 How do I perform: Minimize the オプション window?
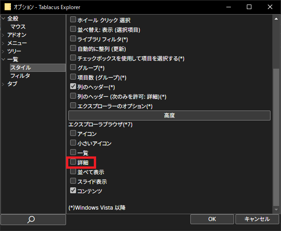coord(229,7)
